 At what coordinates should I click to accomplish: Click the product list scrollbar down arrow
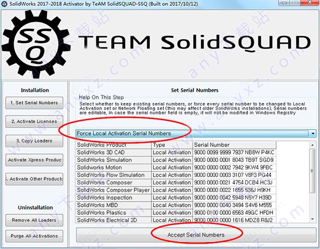click(x=313, y=219)
